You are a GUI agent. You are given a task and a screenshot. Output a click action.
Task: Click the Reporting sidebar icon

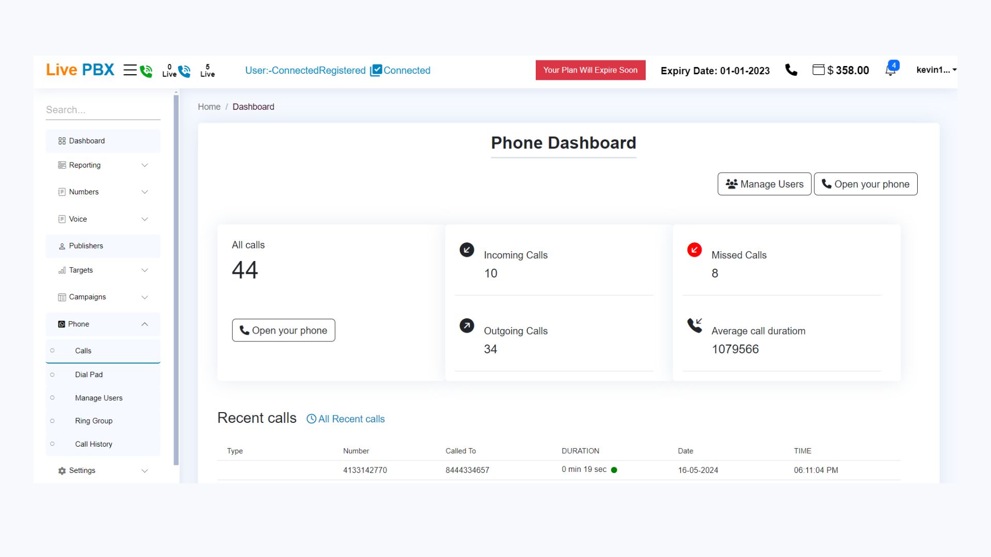tap(62, 165)
